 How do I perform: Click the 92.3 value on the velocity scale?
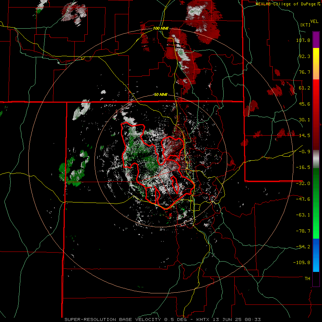point(304,56)
